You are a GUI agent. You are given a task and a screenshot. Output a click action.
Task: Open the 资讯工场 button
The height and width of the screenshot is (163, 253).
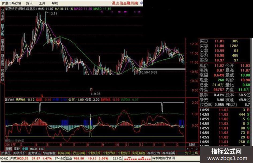point(191,153)
